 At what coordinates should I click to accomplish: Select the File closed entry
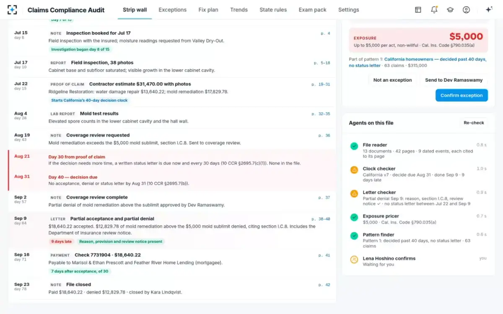point(172,288)
